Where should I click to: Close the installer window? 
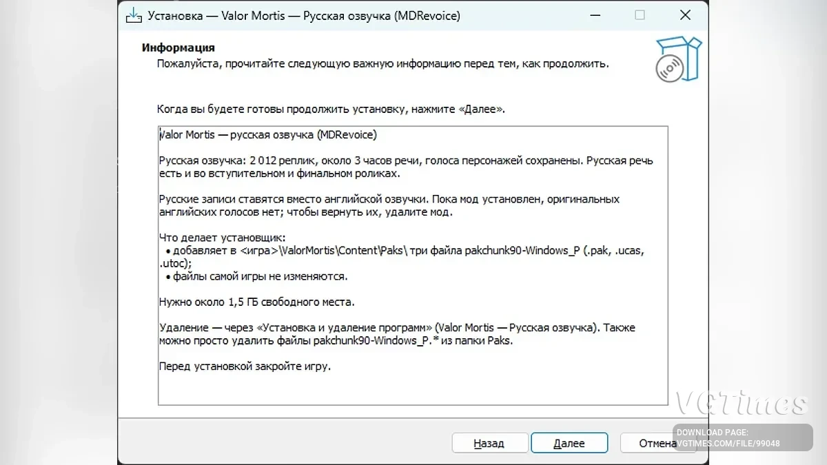coord(685,15)
